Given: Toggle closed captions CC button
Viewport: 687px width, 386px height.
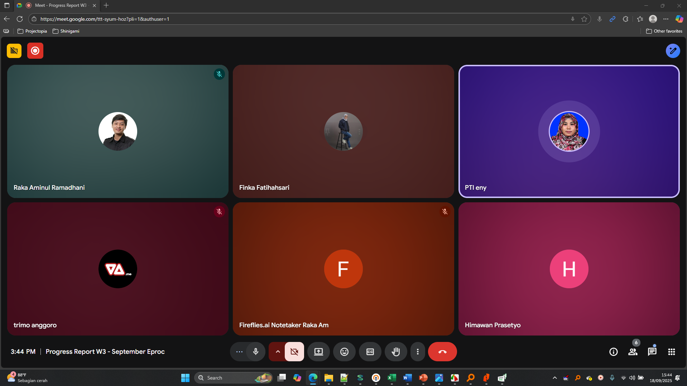Looking at the screenshot, I should click(x=370, y=352).
